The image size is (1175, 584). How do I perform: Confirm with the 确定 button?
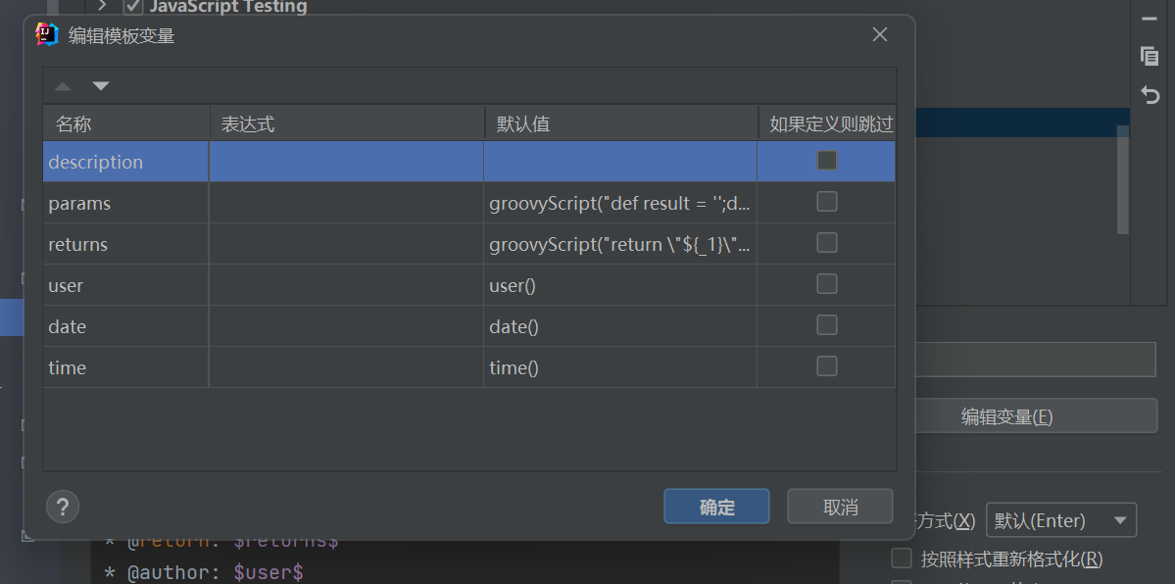[x=716, y=506]
